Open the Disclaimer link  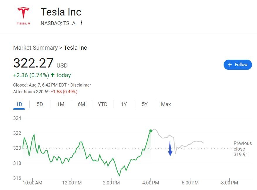pos(81,85)
